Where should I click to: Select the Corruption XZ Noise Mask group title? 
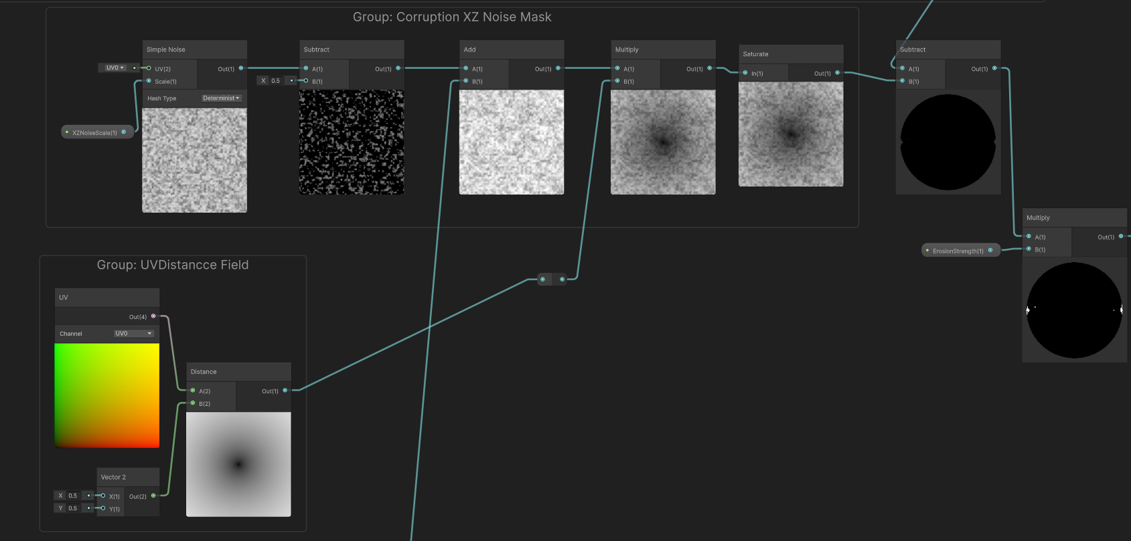click(452, 17)
